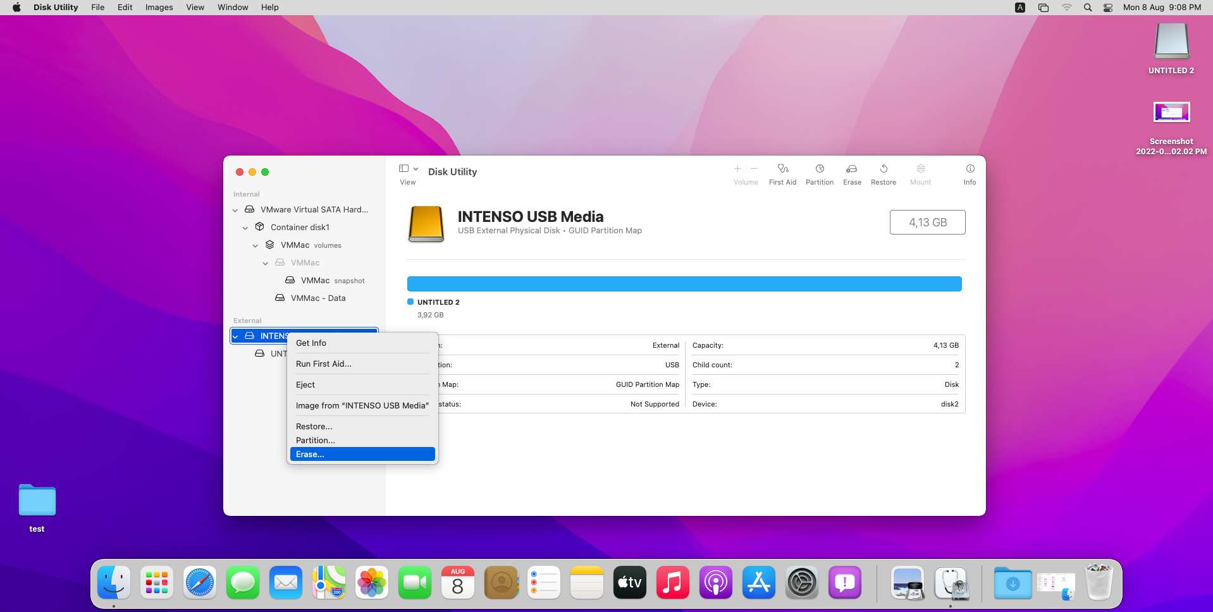Click the blue UNTITLED 2 partition bar
This screenshot has height=612, width=1213.
684,284
